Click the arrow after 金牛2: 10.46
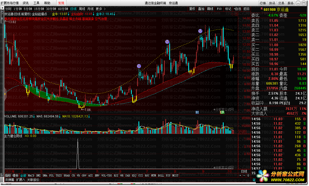Viewport: 309px width, 186px height. click(114, 14)
